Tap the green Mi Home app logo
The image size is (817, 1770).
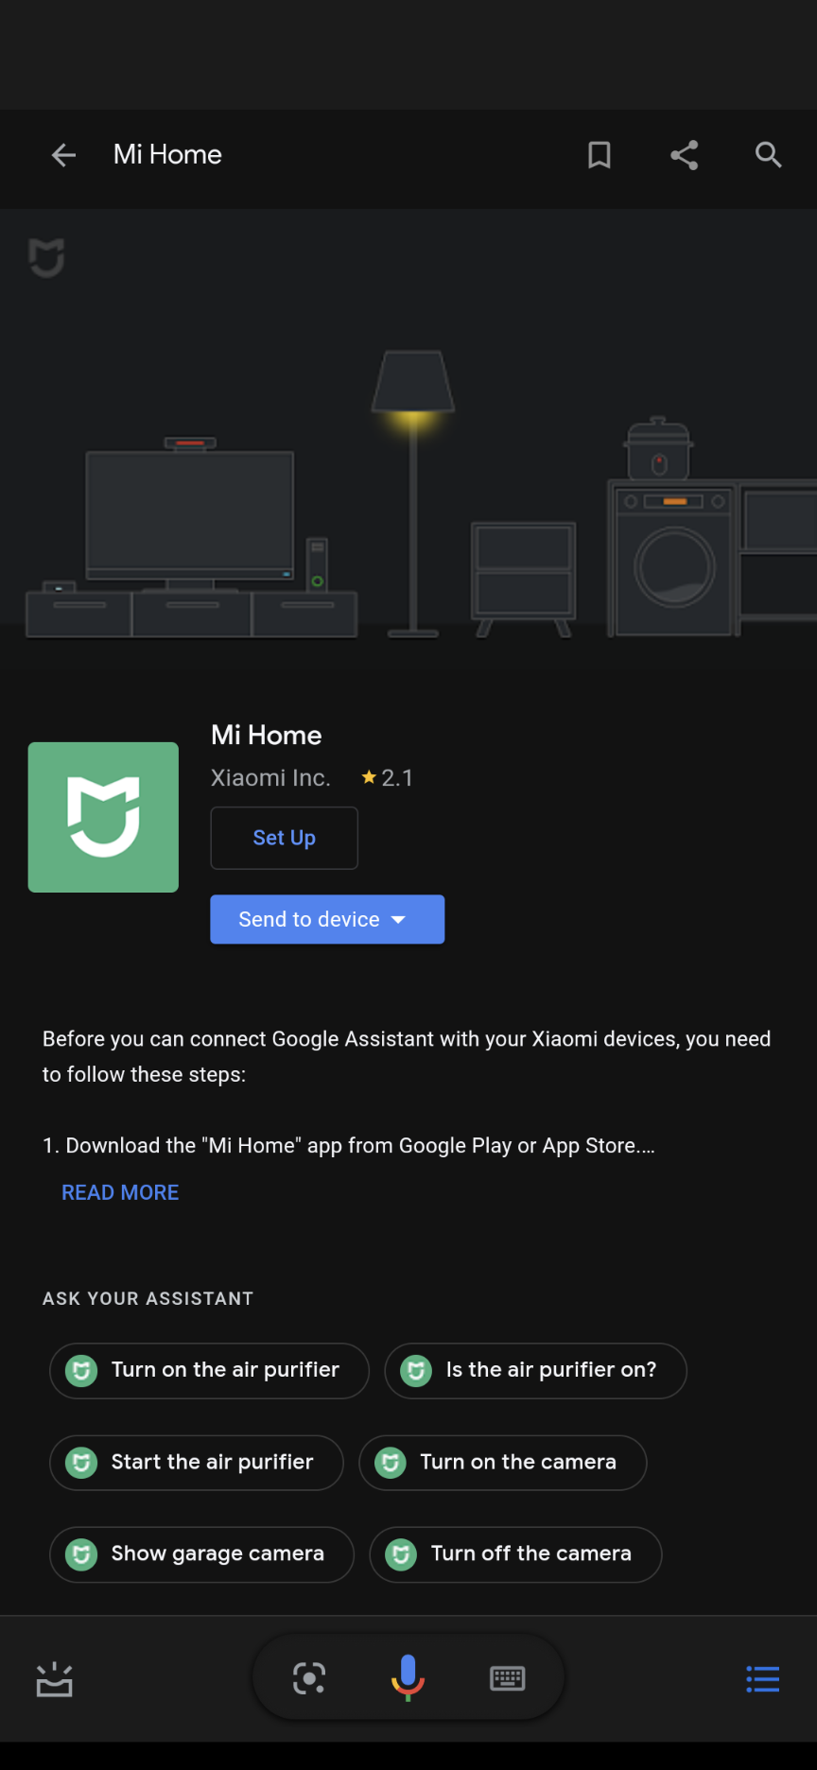(x=103, y=817)
